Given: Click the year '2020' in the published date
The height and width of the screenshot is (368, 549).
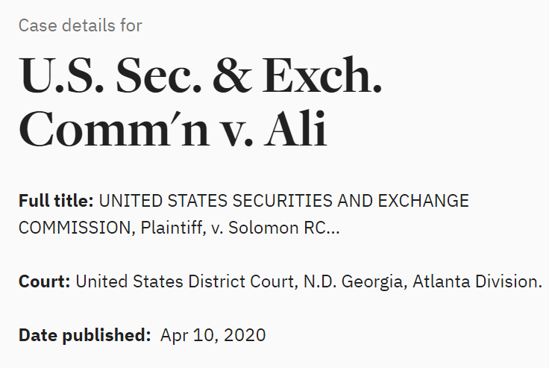Looking at the screenshot, I should [245, 335].
